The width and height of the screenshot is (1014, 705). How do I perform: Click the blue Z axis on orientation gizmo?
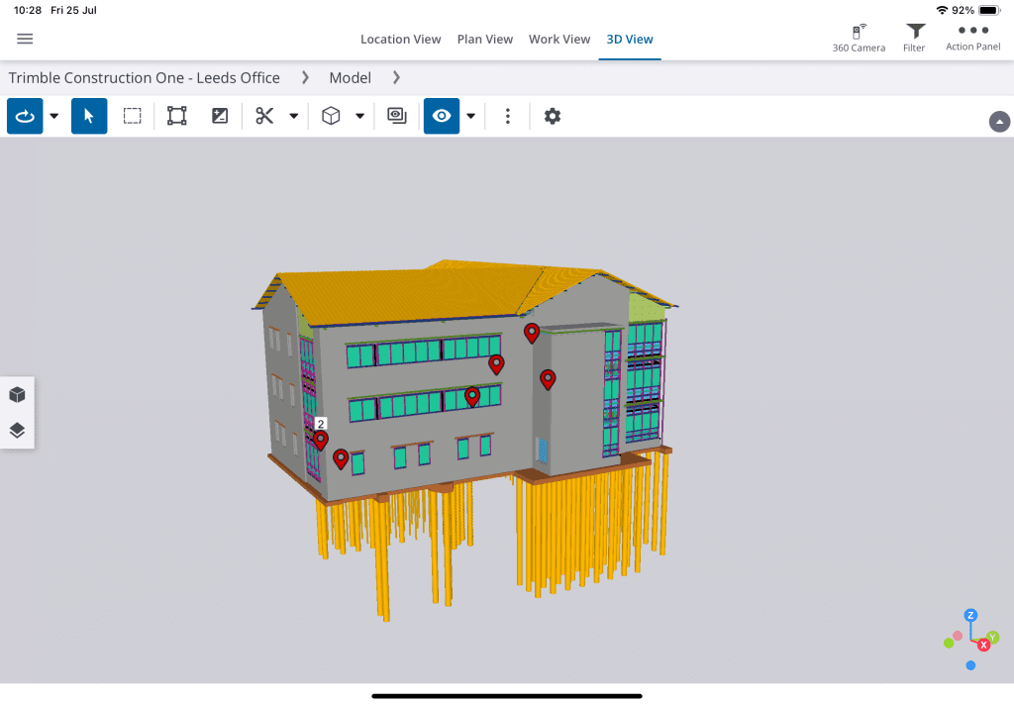(x=970, y=615)
